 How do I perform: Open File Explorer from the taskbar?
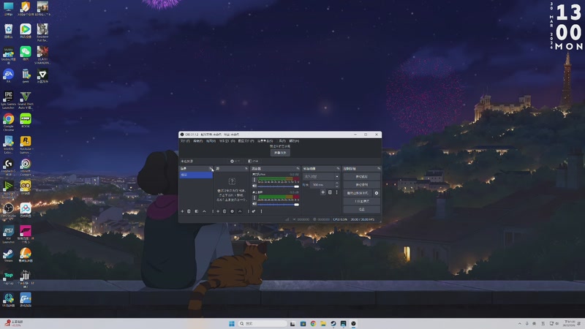tap(323, 323)
